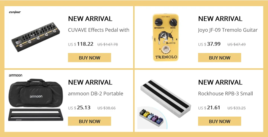Open the Rockhouse RPB-3 Small title link

point(225,93)
